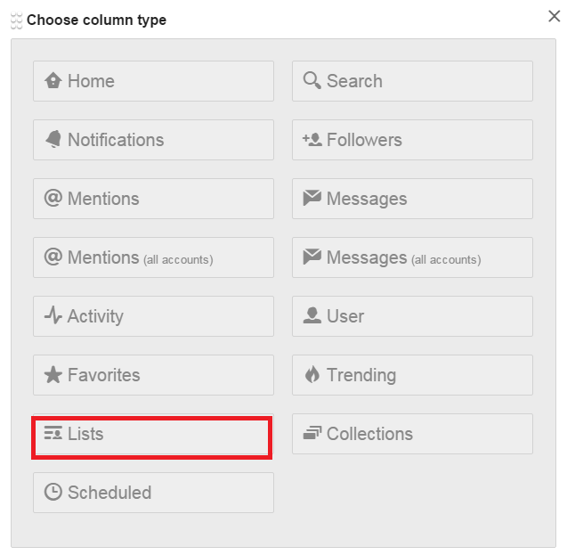This screenshot has height=555, width=567.
Task: Close the Choose column type dialog
Action: coord(554,15)
